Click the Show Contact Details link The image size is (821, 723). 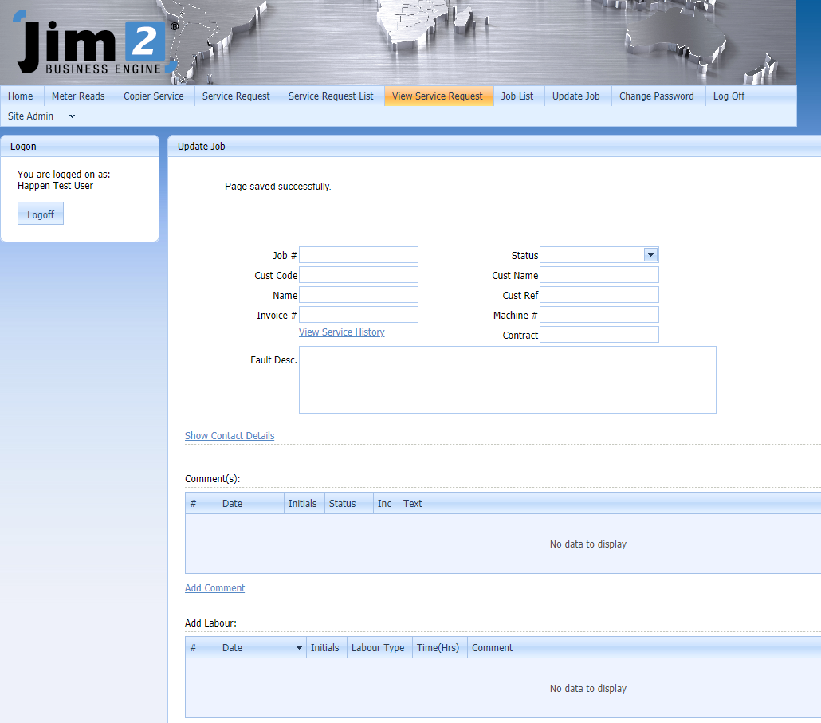click(x=230, y=436)
